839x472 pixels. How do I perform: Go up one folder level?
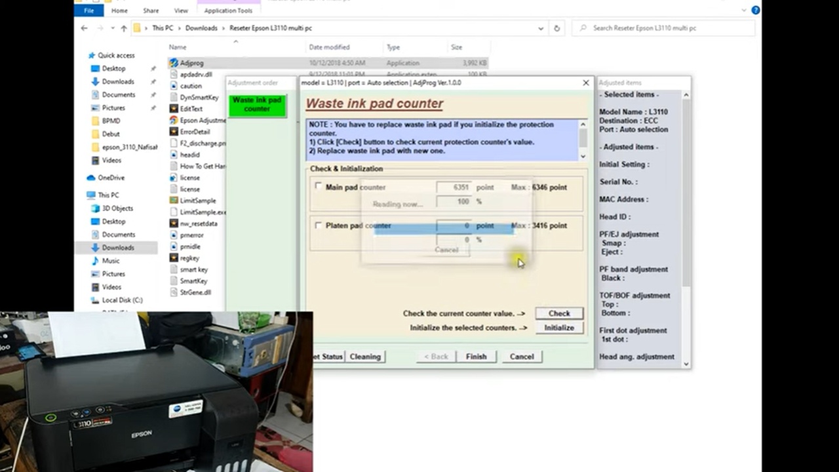point(123,28)
